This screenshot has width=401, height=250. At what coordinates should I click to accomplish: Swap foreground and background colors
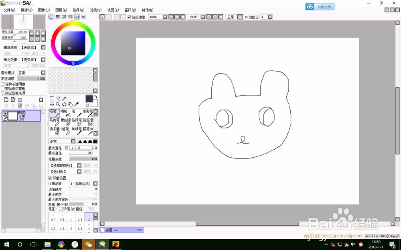[x=96, y=97]
